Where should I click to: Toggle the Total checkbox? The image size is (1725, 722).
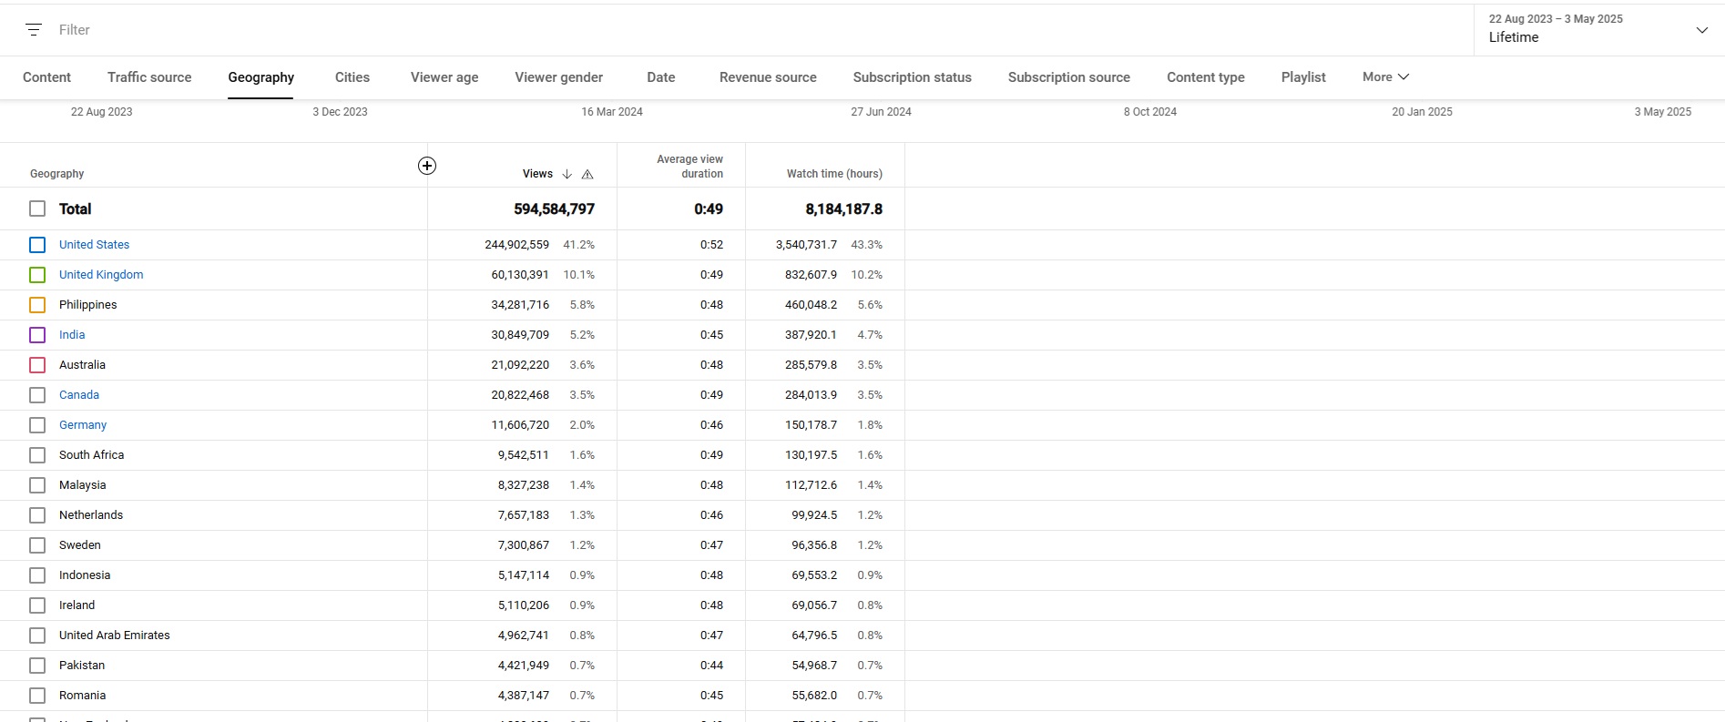tap(37, 208)
